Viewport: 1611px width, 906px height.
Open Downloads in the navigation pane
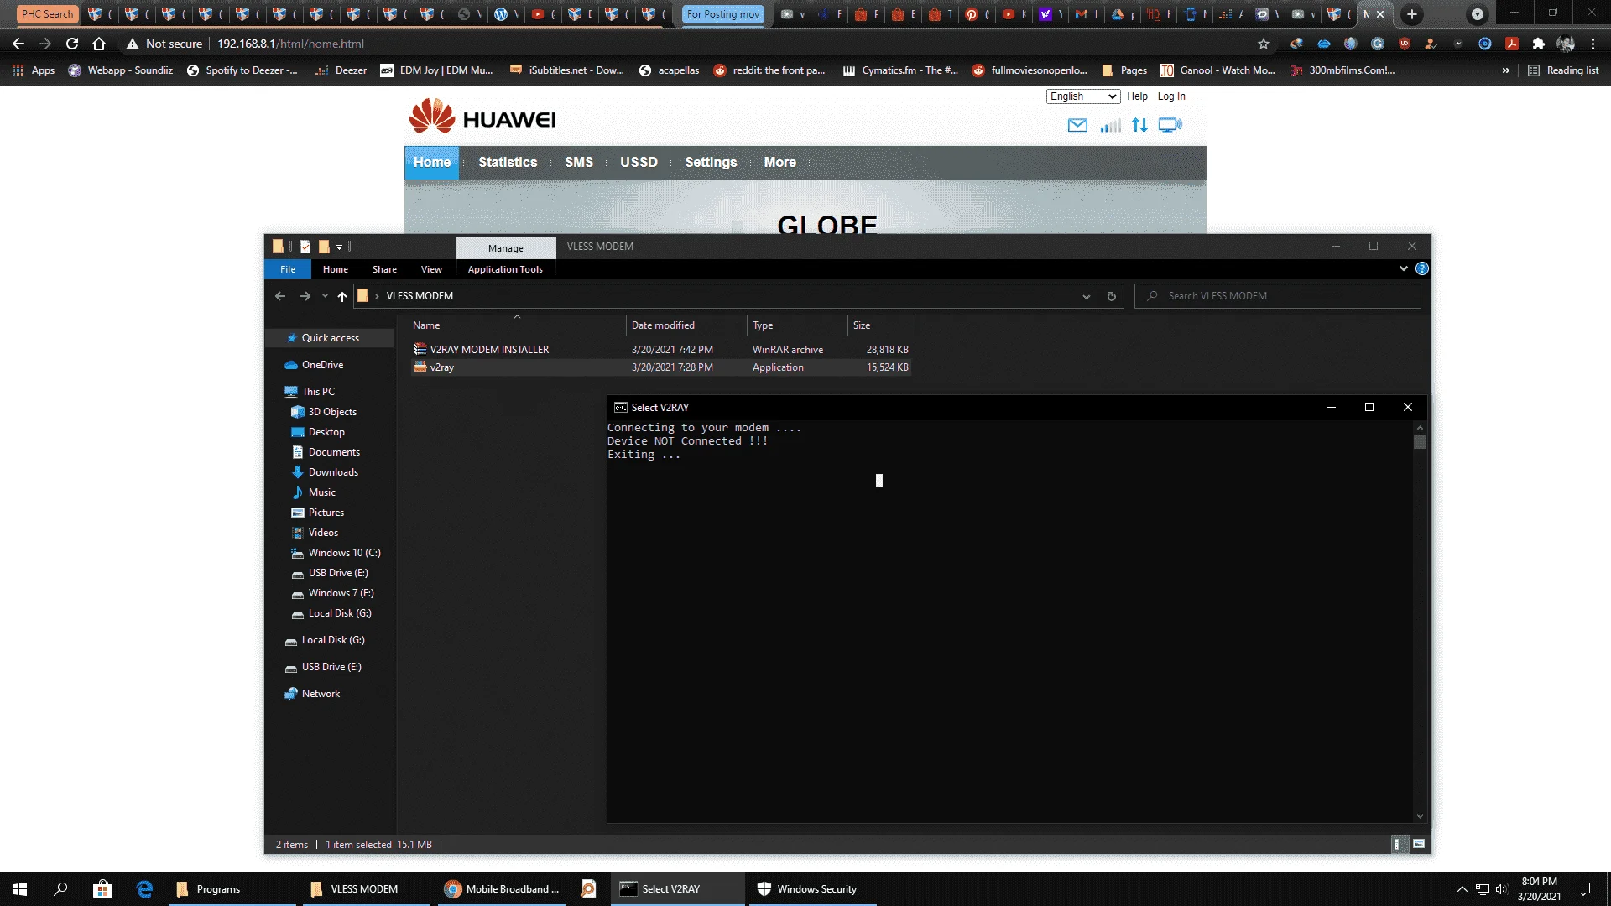click(333, 472)
